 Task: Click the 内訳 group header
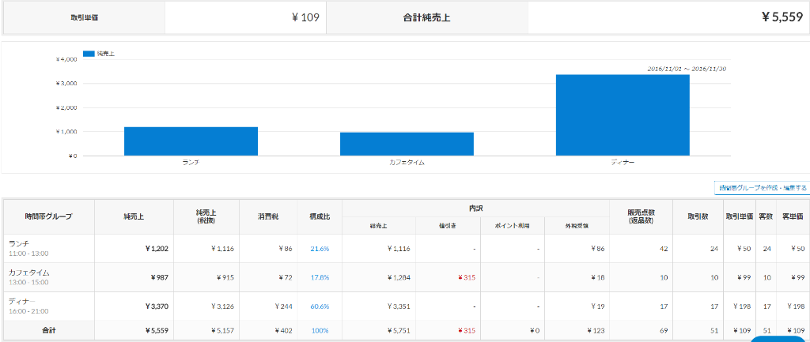pyautogui.click(x=475, y=208)
